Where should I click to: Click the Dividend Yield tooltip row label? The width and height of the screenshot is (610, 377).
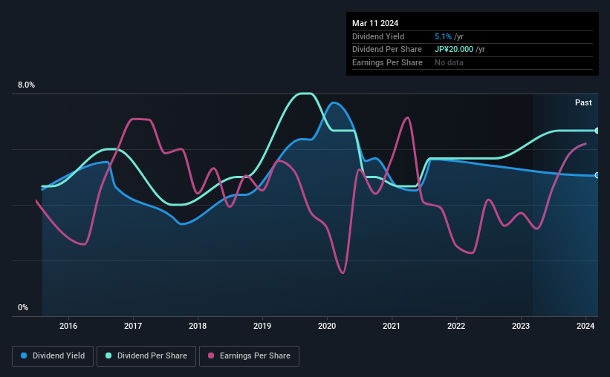(x=378, y=36)
